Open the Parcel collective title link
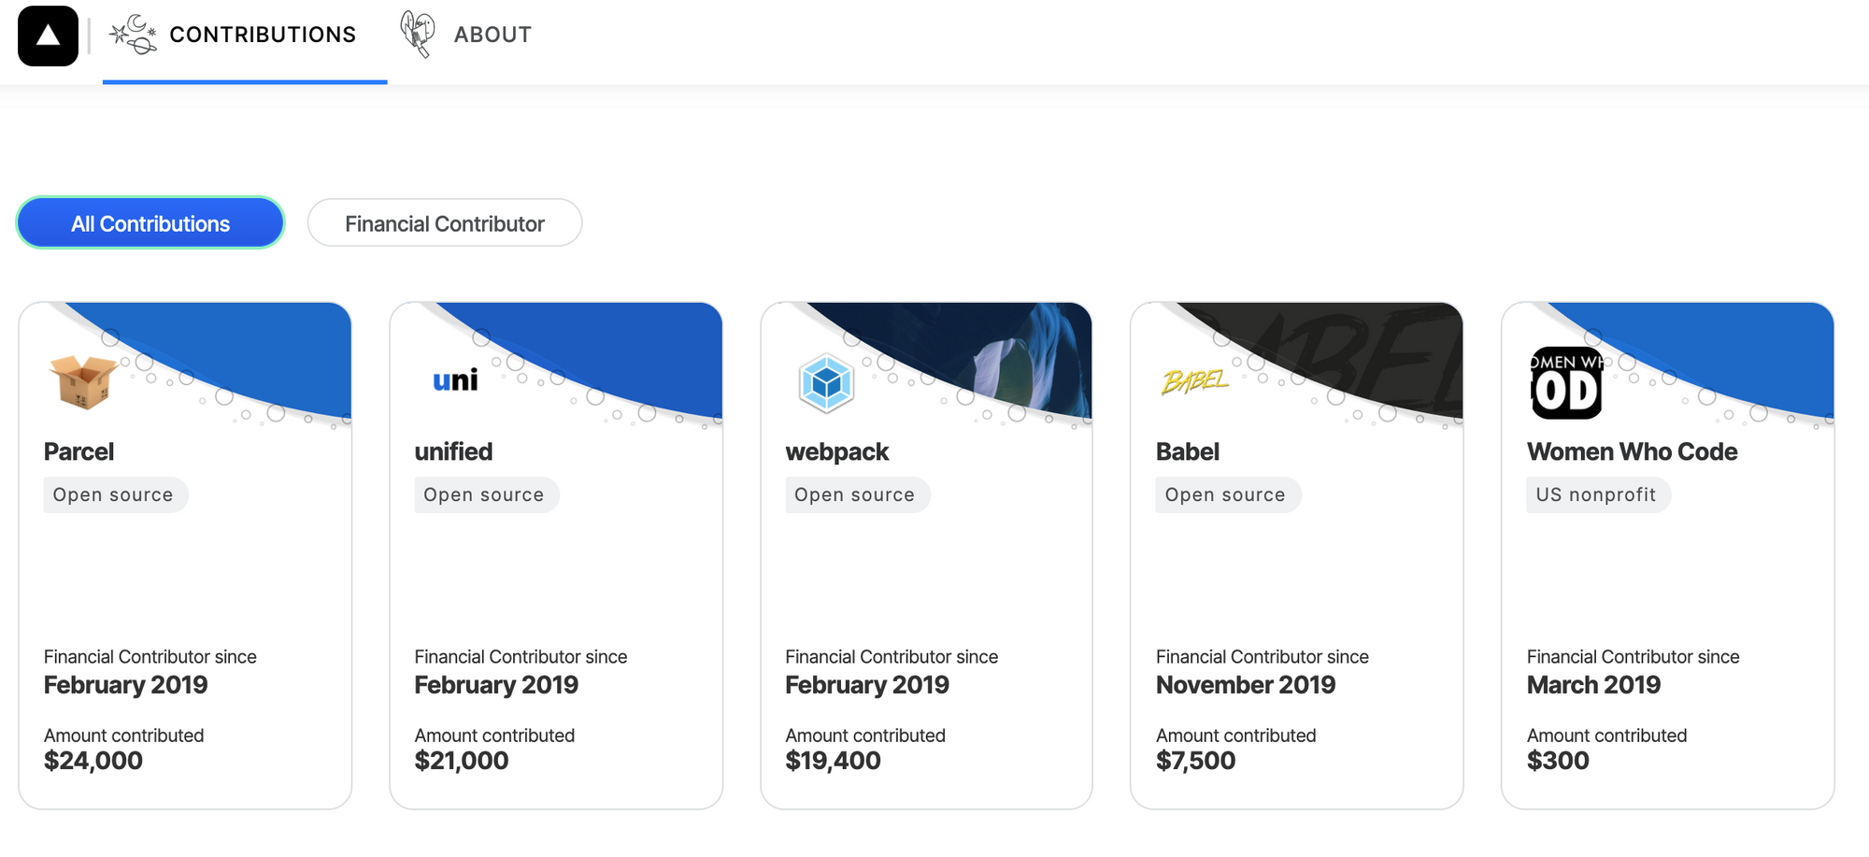The image size is (1869, 857). pyautogui.click(x=78, y=451)
